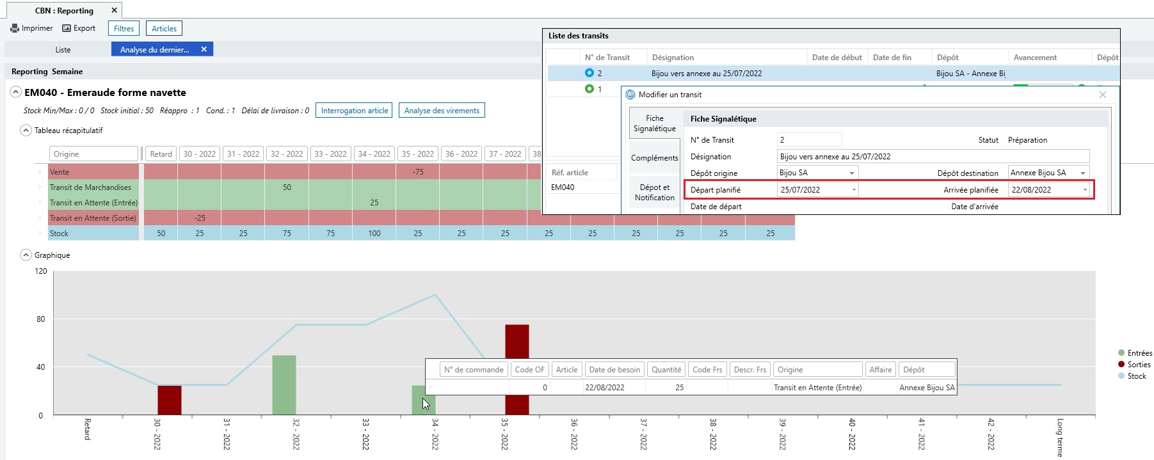Click the -75 cell in the Vente row
1154x460 pixels.
[x=418, y=171]
